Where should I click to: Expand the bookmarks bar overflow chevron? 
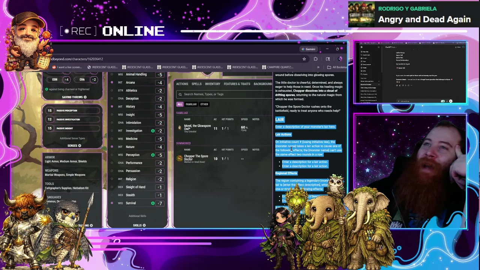318,67
